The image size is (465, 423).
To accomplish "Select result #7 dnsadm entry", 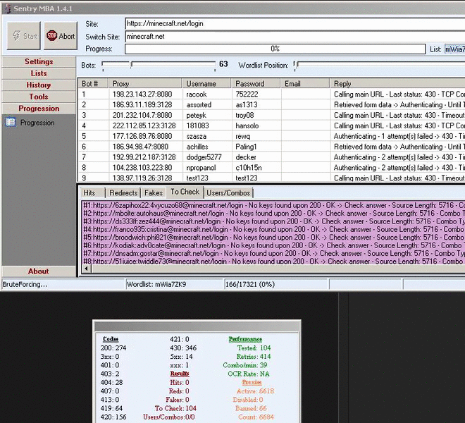I will pos(273,254).
